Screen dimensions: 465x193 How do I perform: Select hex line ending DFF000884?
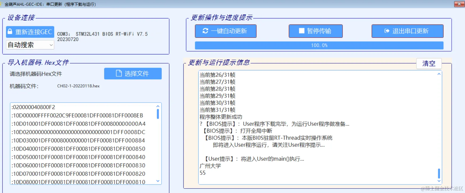tap(78, 140)
